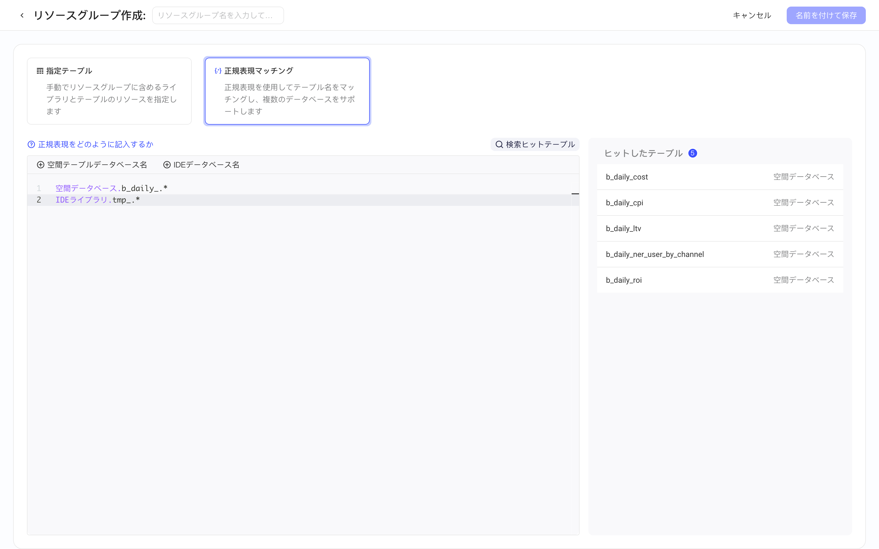Click the back arrow beside リソースグループ作成
The height and width of the screenshot is (549, 879).
pos(22,15)
